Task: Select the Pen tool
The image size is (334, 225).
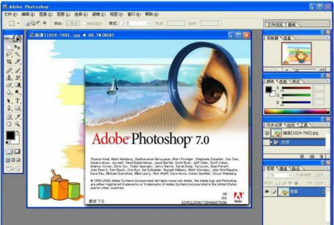Action: (9, 108)
